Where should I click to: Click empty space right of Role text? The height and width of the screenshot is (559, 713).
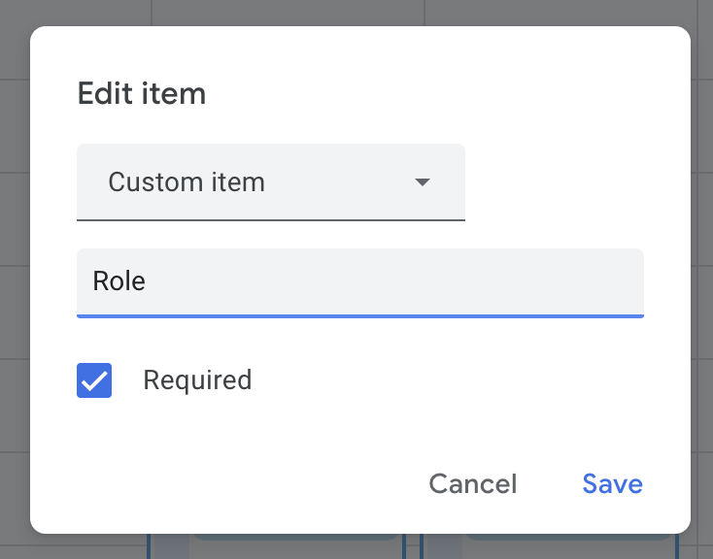pos(408,281)
